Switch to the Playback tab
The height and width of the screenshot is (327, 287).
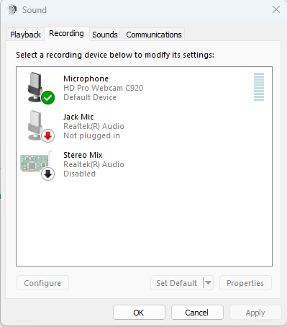click(25, 35)
